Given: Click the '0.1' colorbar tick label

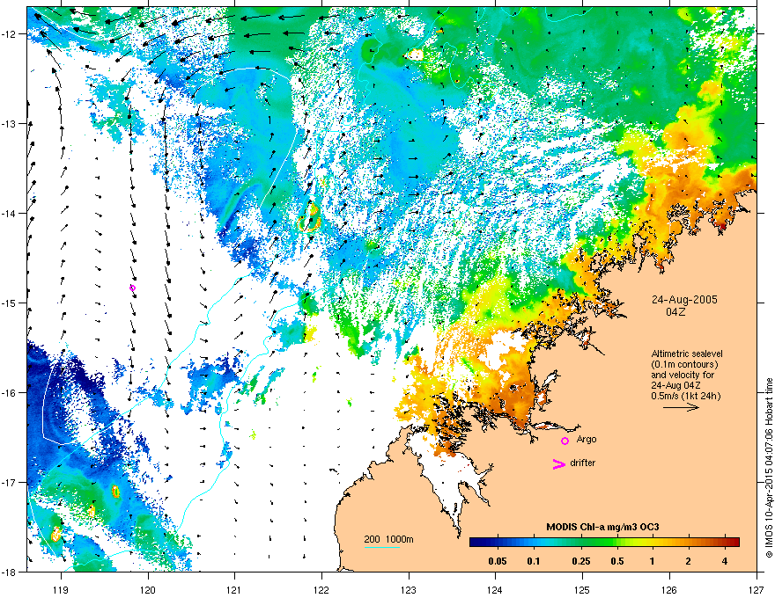Looking at the screenshot, I should click(534, 561).
